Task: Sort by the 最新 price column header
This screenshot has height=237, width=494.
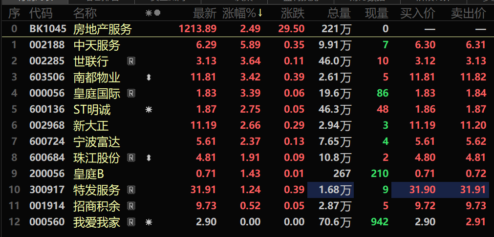Action: (205, 13)
